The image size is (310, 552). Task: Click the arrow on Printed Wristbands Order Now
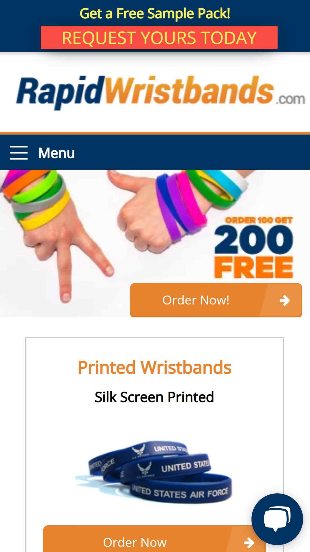point(249,543)
